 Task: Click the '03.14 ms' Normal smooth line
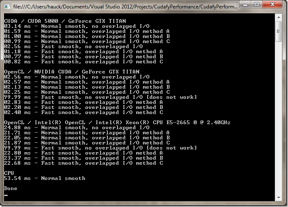(77, 26)
